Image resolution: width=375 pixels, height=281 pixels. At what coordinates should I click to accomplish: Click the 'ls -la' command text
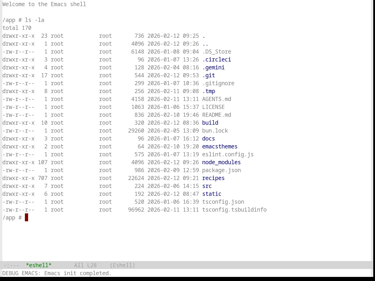[35, 20]
